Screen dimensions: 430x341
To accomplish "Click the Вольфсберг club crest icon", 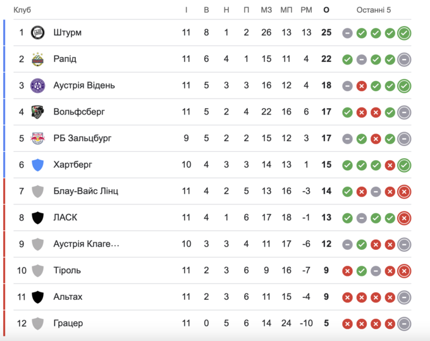I will pos(38,112).
